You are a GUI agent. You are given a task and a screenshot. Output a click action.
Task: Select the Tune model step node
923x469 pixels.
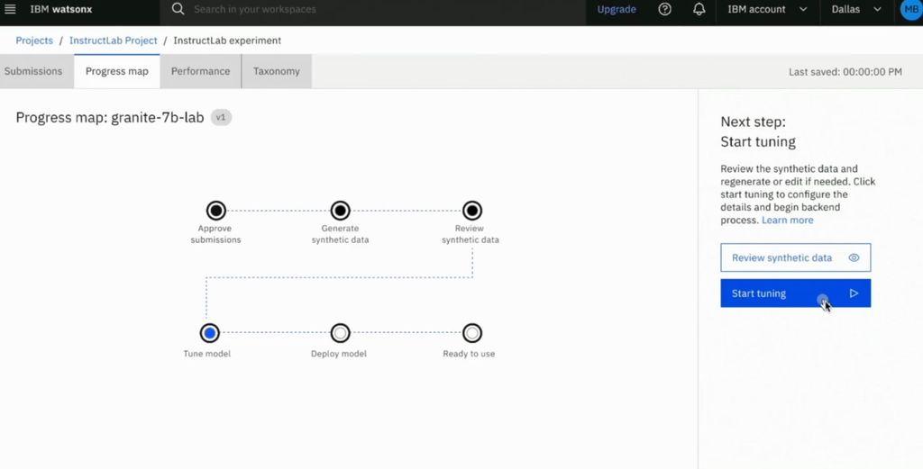tap(209, 333)
